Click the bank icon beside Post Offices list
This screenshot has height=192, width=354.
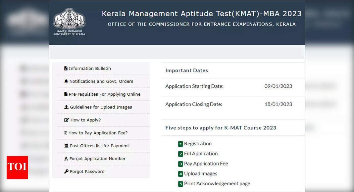[66, 146]
